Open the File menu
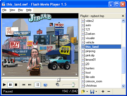 pos(4,10)
